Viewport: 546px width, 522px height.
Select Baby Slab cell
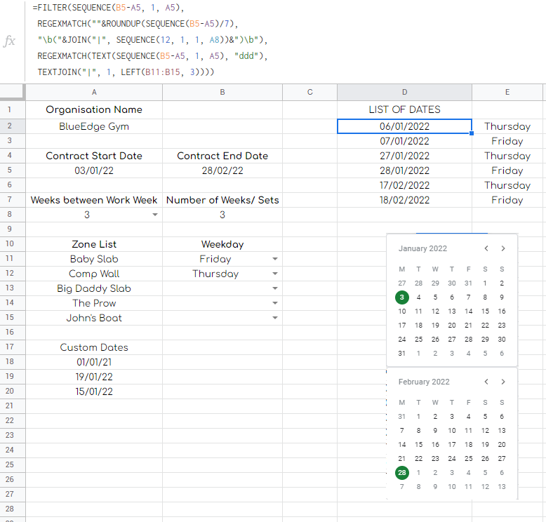click(x=94, y=259)
